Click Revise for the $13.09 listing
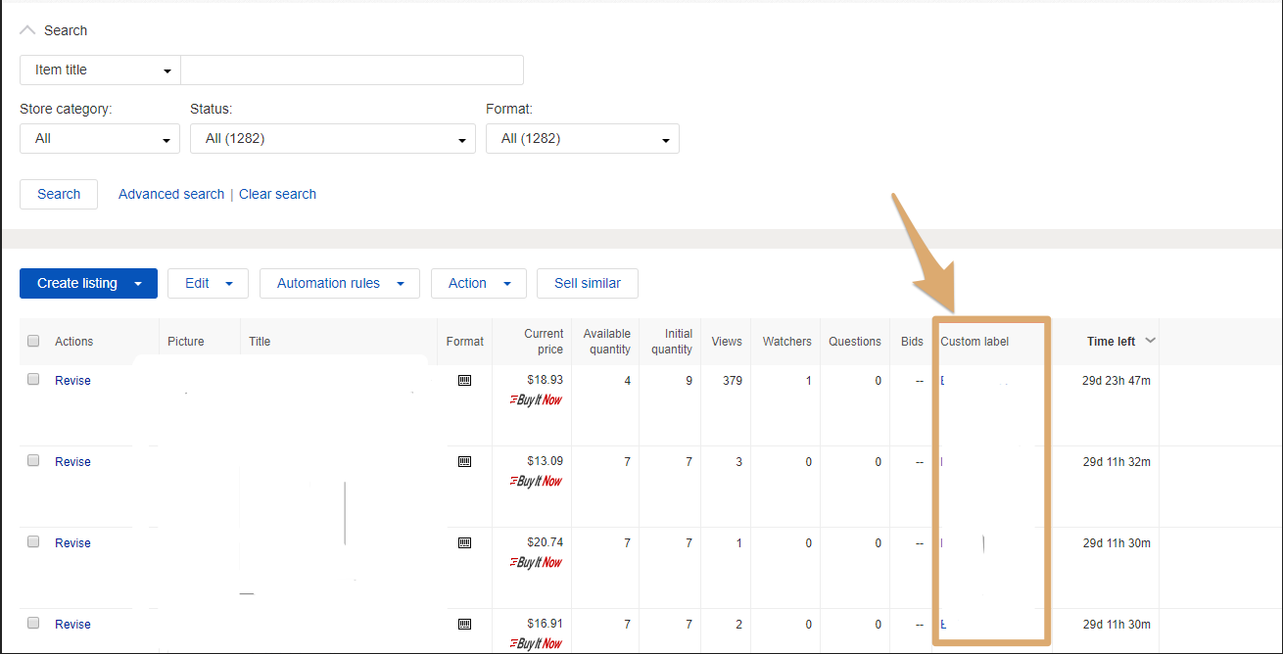Image resolution: width=1283 pixels, height=654 pixels. click(x=72, y=462)
